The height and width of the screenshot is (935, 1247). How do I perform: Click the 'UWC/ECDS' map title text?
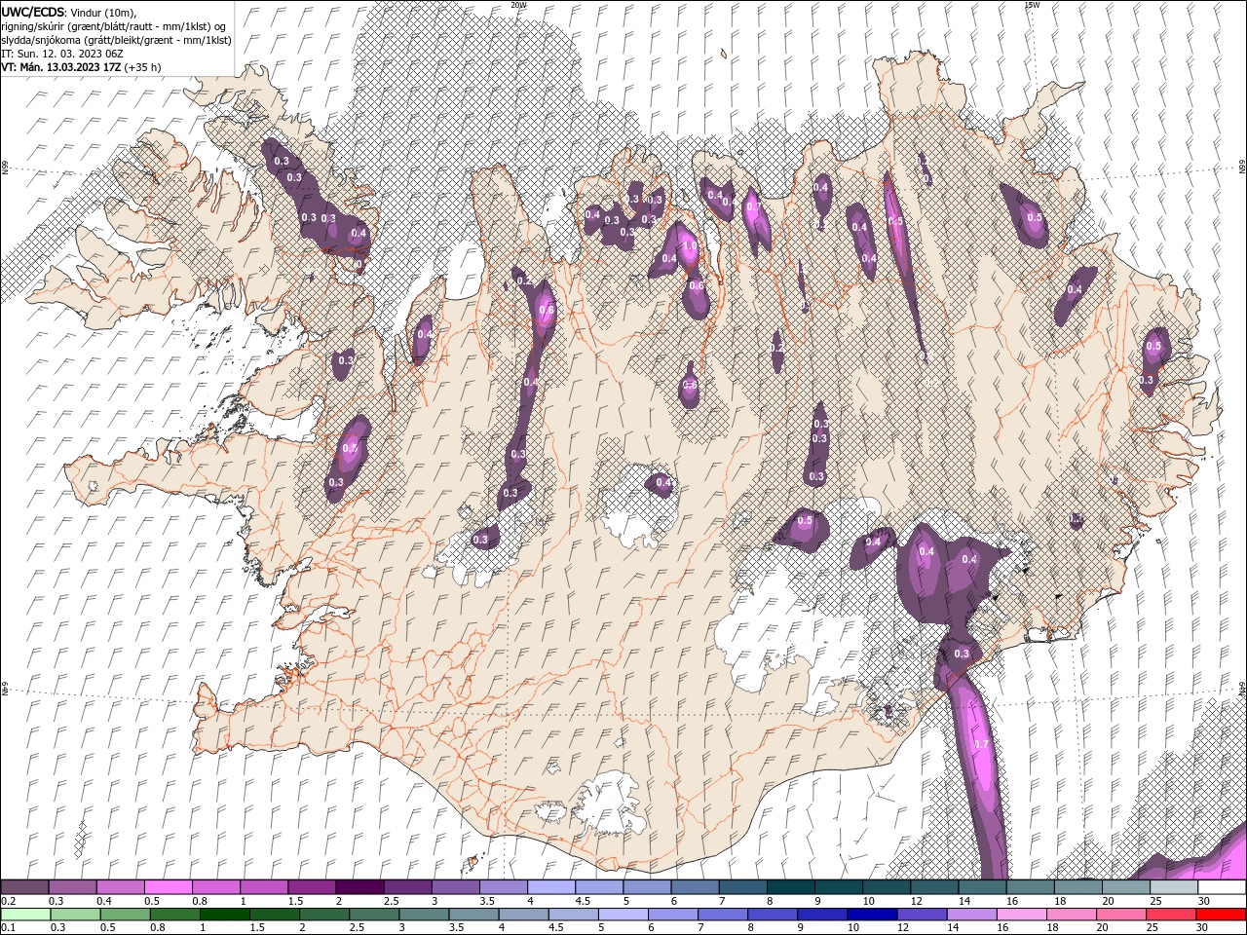(32, 12)
